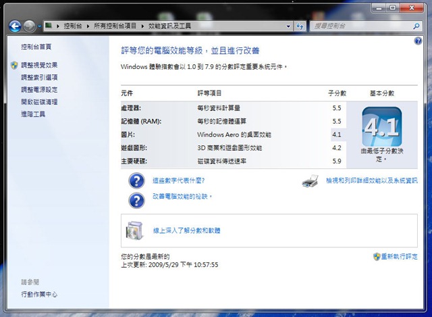Open recent pages dropdown beside nav arrows
The image size is (432, 317).
click(x=39, y=26)
